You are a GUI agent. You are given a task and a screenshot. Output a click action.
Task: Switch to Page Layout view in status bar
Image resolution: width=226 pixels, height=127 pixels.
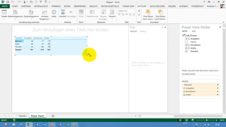(186, 120)
